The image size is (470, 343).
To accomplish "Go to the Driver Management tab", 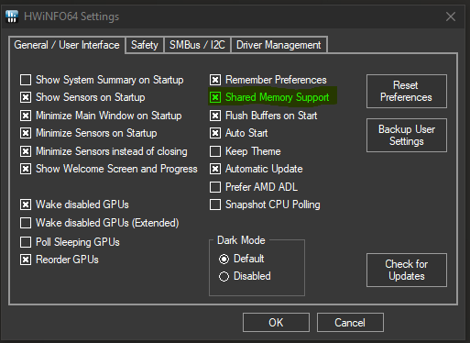I will [279, 45].
